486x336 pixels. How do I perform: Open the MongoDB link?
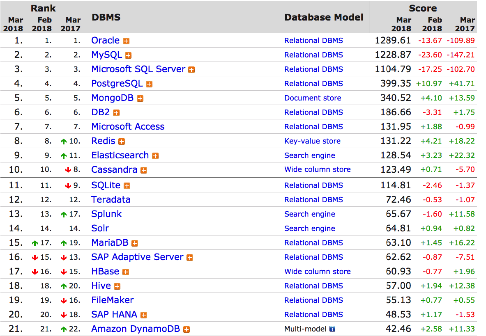[113, 98]
